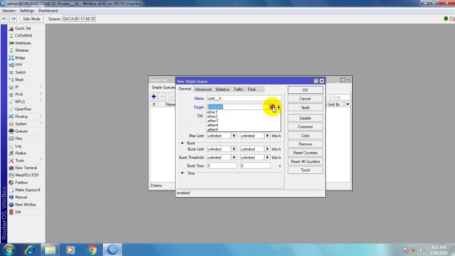Open the Settings menu
This screenshot has height=256, width=455.
(27, 11)
